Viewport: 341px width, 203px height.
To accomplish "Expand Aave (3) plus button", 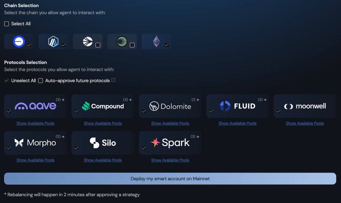I will (x=63, y=100).
